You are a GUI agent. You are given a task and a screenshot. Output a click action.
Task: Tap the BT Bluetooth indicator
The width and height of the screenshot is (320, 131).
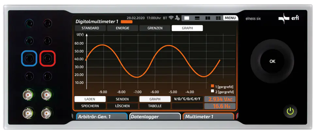(x=165, y=18)
